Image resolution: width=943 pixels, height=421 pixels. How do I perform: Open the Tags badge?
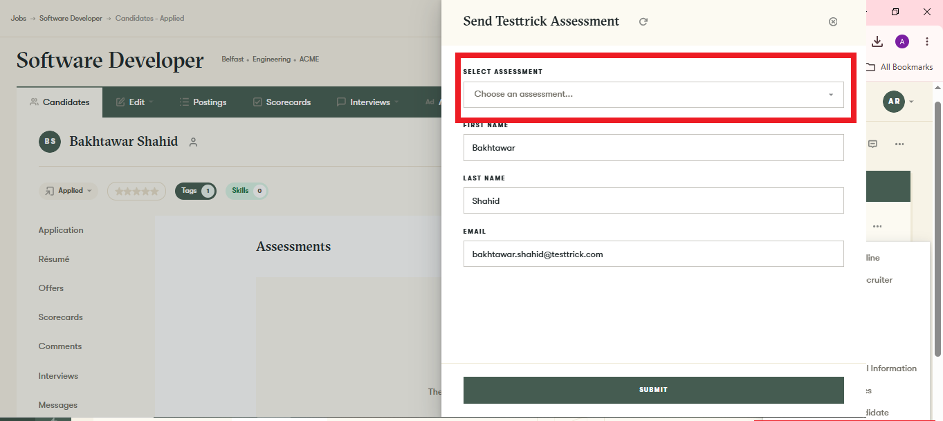[196, 191]
